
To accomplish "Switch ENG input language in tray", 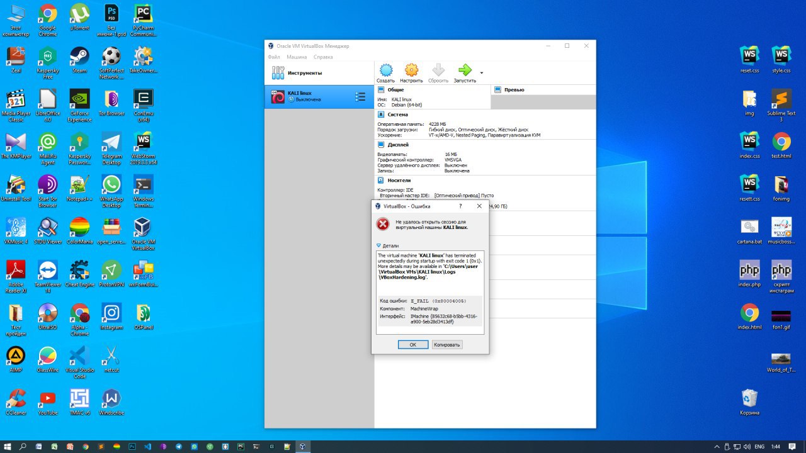I will 759,446.
